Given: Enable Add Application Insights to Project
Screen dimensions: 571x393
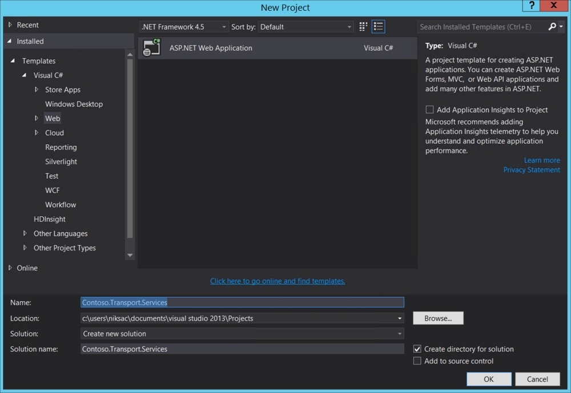Looking at the screenshot, I should (x=430, y=110).
